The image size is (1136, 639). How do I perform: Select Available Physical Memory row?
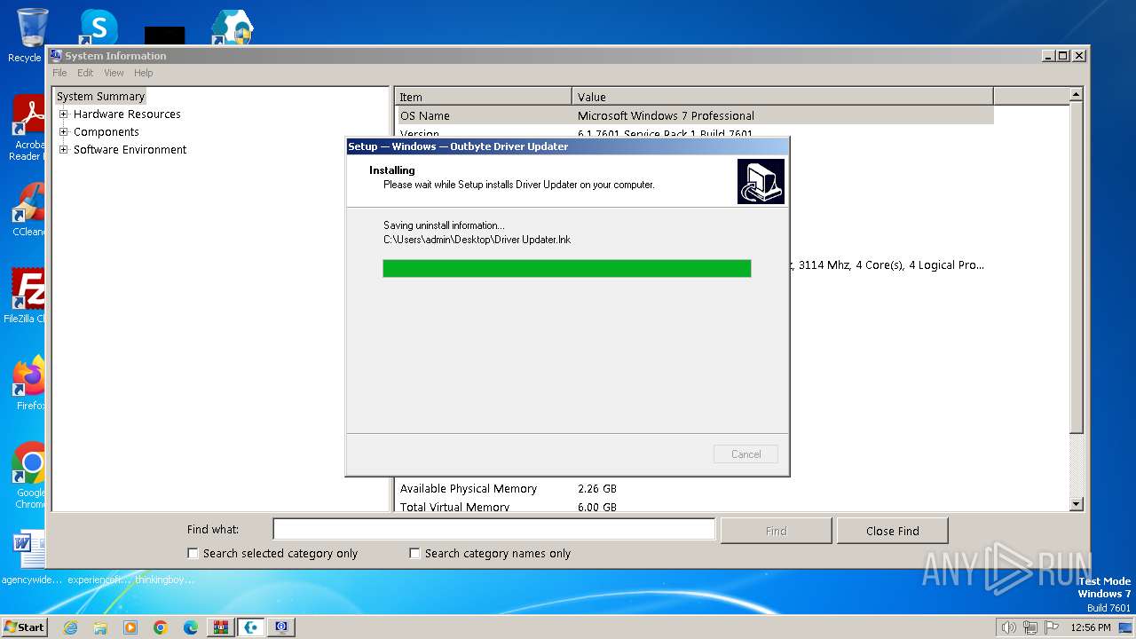tap(695, 488)
